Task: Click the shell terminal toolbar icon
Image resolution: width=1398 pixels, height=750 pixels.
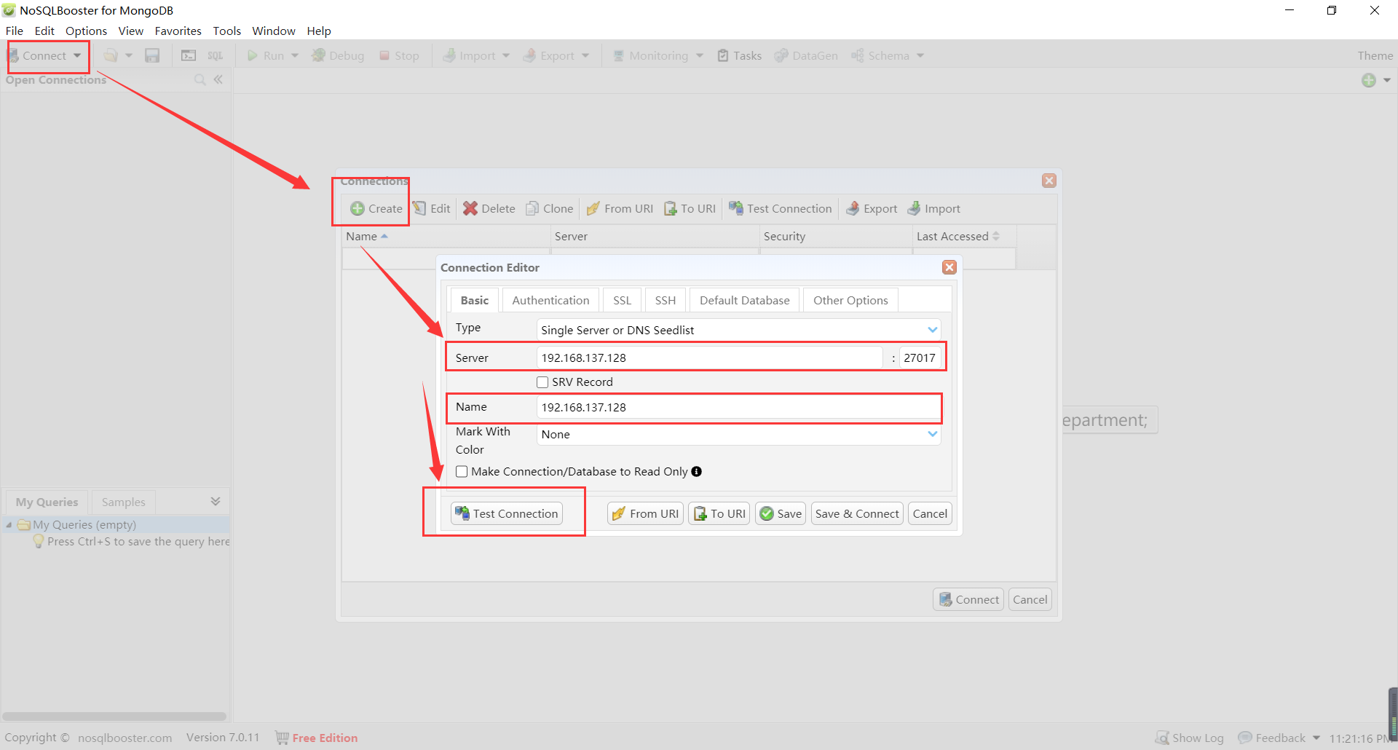Action: tap(189, 55)
